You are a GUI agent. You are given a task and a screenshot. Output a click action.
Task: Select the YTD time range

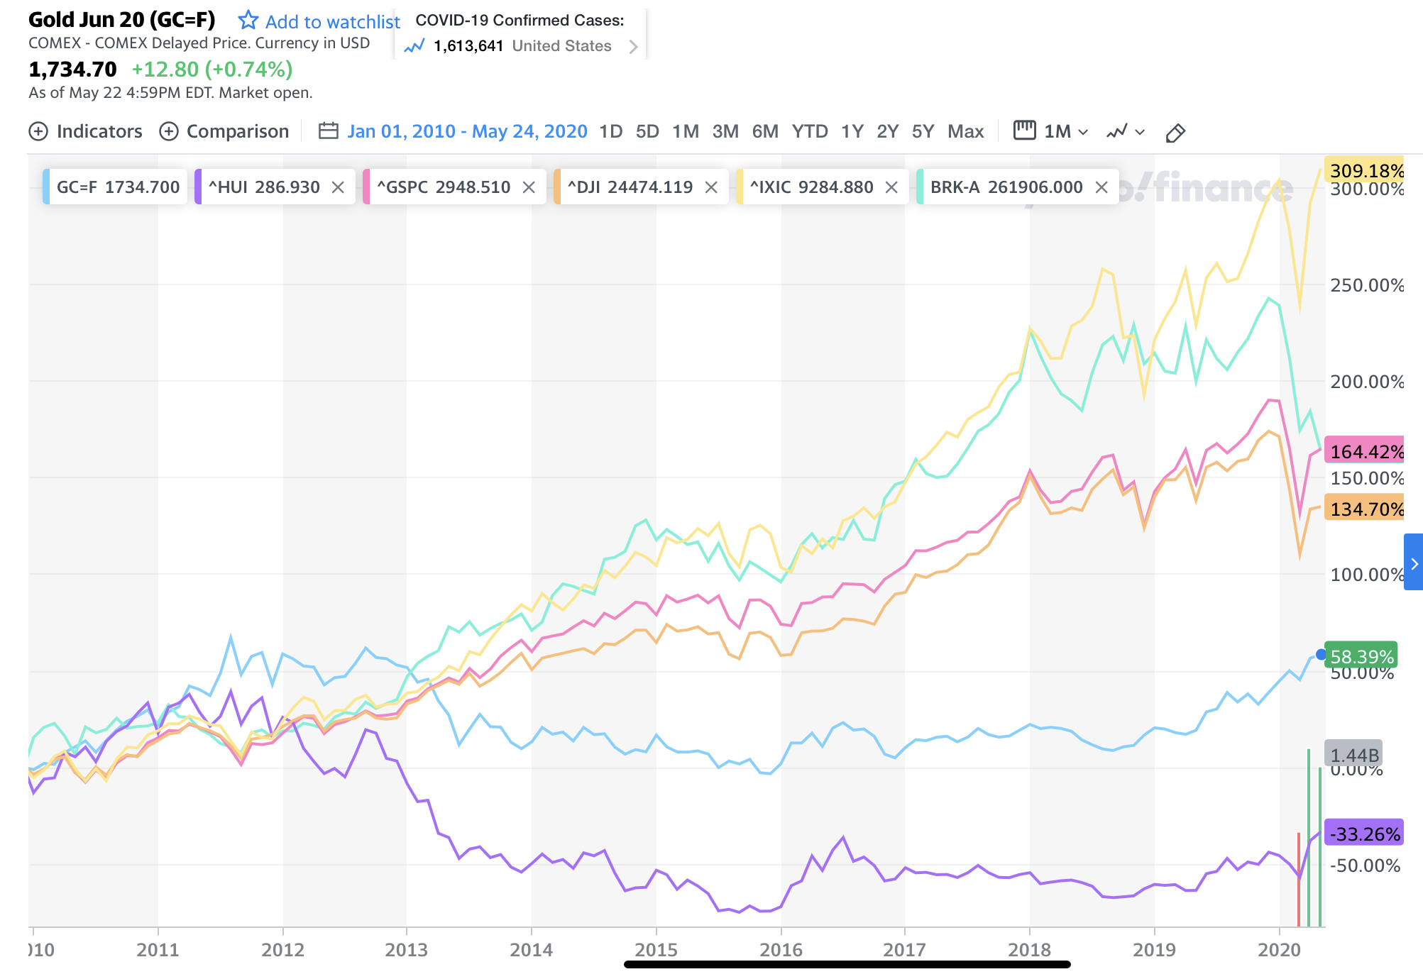[x=810, y=132]
